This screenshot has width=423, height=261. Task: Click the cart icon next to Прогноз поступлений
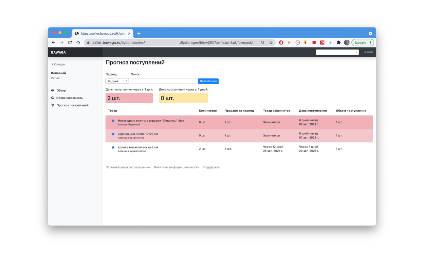coord(52,105)
